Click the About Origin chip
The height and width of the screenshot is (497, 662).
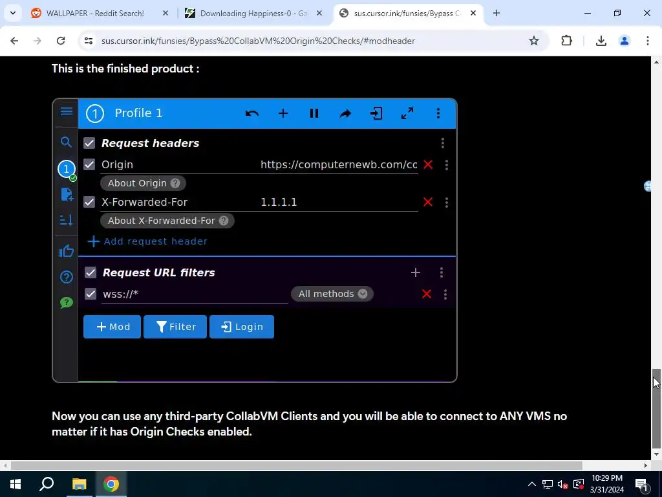tap(143, 183)
